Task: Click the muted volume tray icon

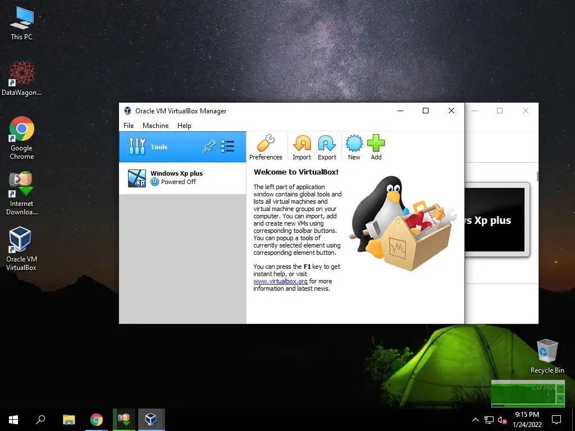Action: pos(502,420)
